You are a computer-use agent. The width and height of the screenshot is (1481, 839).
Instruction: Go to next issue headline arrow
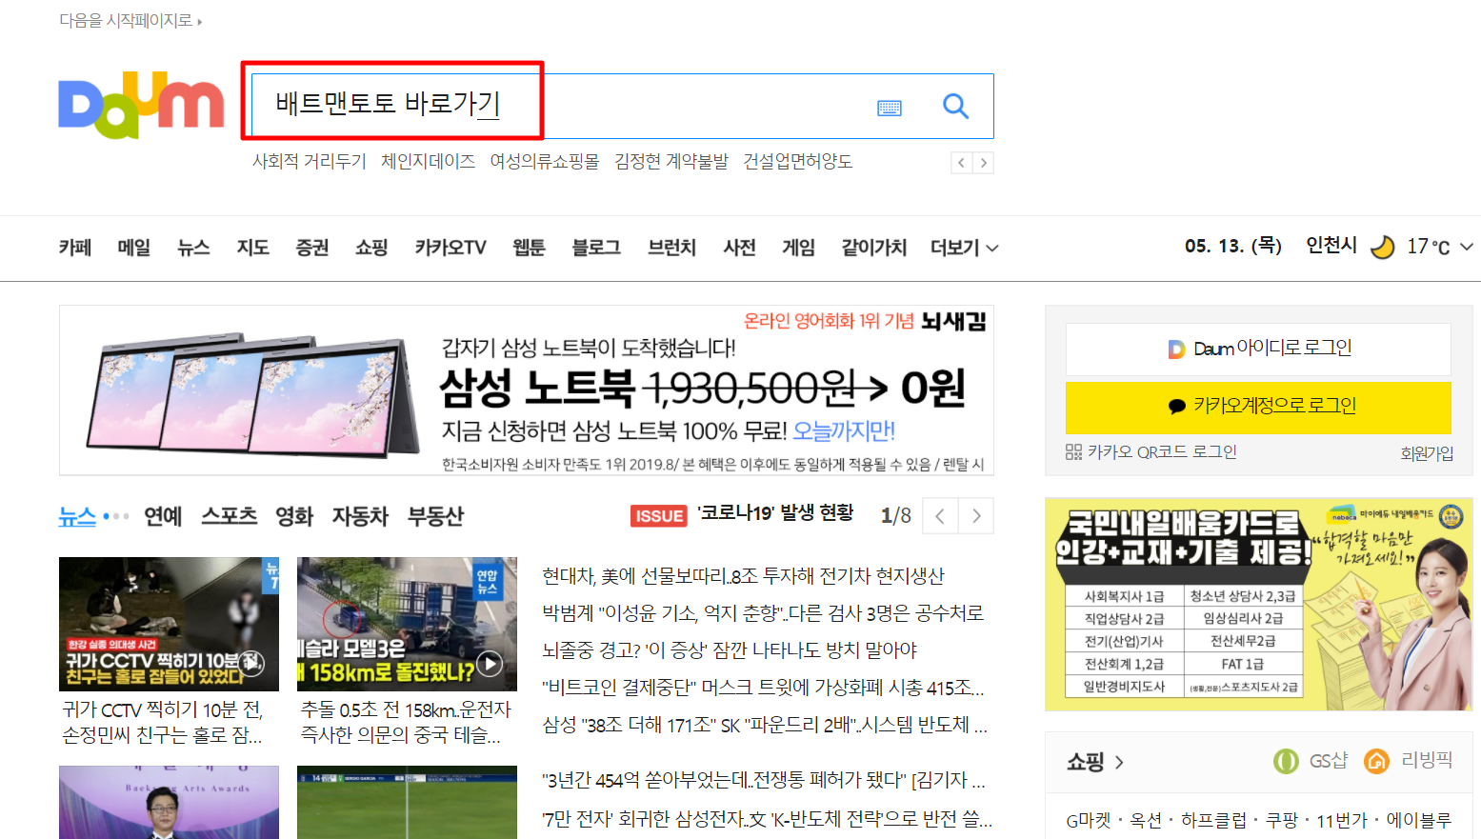tap(976, 516)
